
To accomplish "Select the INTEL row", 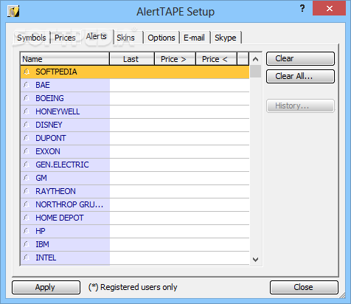I will pos(135,258).
